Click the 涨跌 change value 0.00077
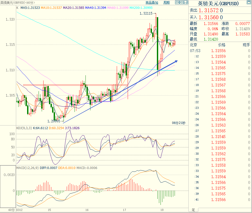 243,24
